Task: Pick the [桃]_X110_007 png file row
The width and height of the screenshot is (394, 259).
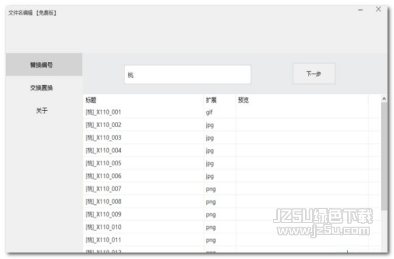Action: point(104,189)
